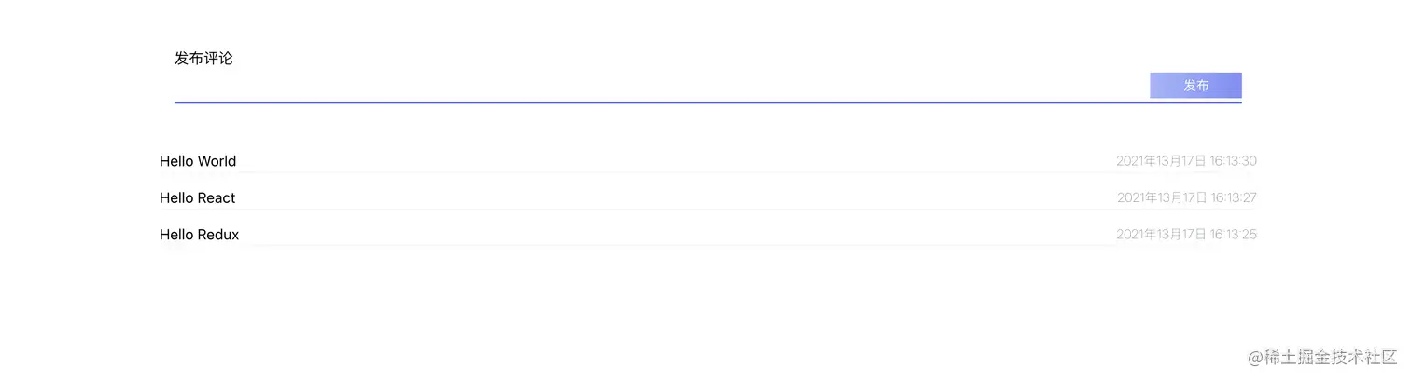This screenshot has width=1411, height=380.
Task: Click the word "Hello" in Hello React
Action: point(176,197)
